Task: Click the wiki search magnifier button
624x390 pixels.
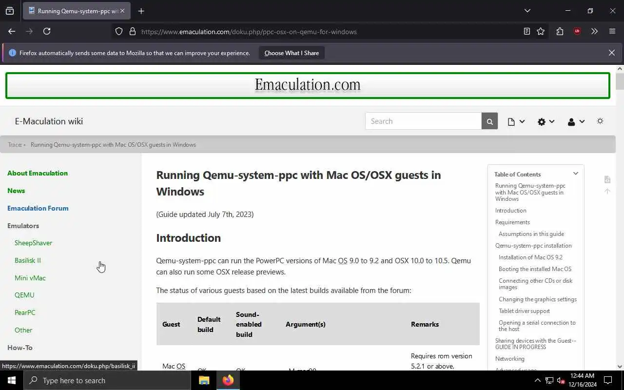Action: coord(489,121)
